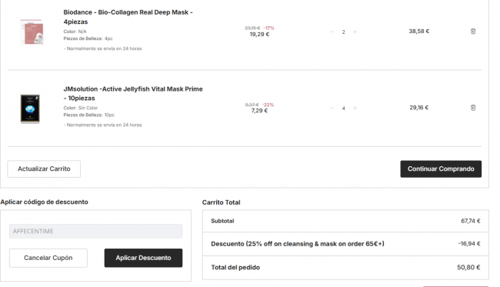The width and height of the screenshot is (500, 287).
Task: Apply coupon with Aplicar Descuento
Action: pos(143,258)
